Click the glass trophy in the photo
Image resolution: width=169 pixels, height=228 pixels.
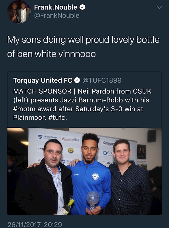[93, 199]
